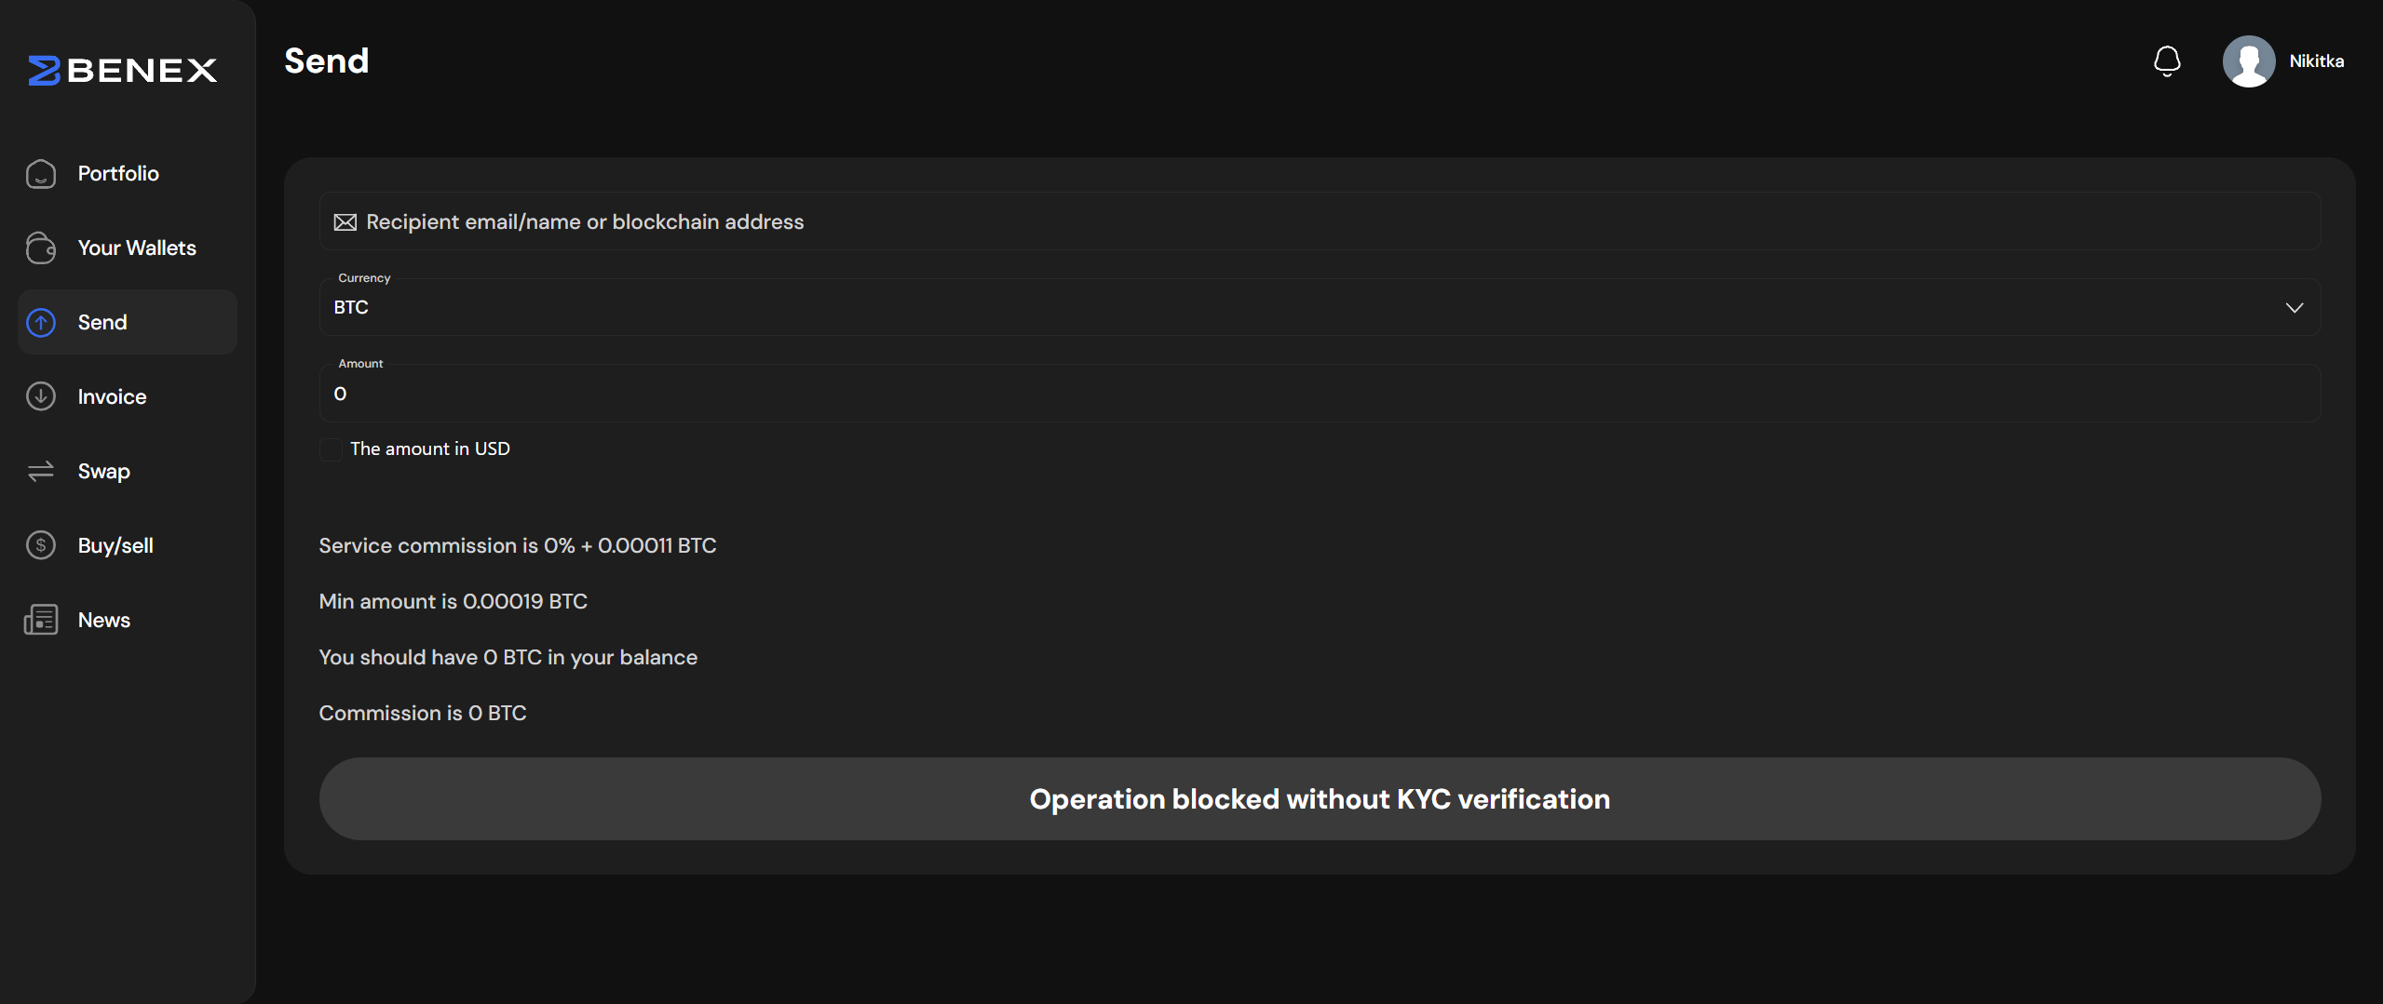Enable the amount in USD checkbox
The width and height of the screenshot is (2383, 1004).
coord(331,449)
